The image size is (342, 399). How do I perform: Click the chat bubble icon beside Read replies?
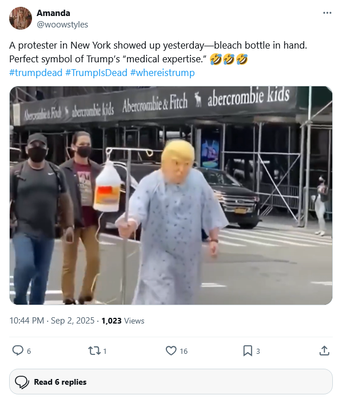click(22, 382)
